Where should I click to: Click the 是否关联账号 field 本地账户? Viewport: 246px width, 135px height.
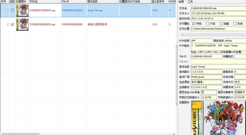point(240,92)
